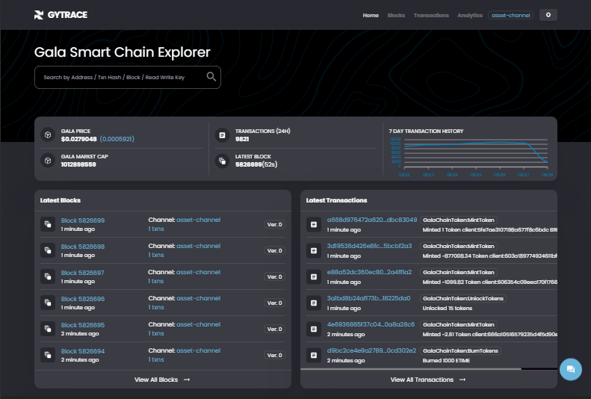Open the Transactions nav item
The image size is (591, 399).
point(431,15)
